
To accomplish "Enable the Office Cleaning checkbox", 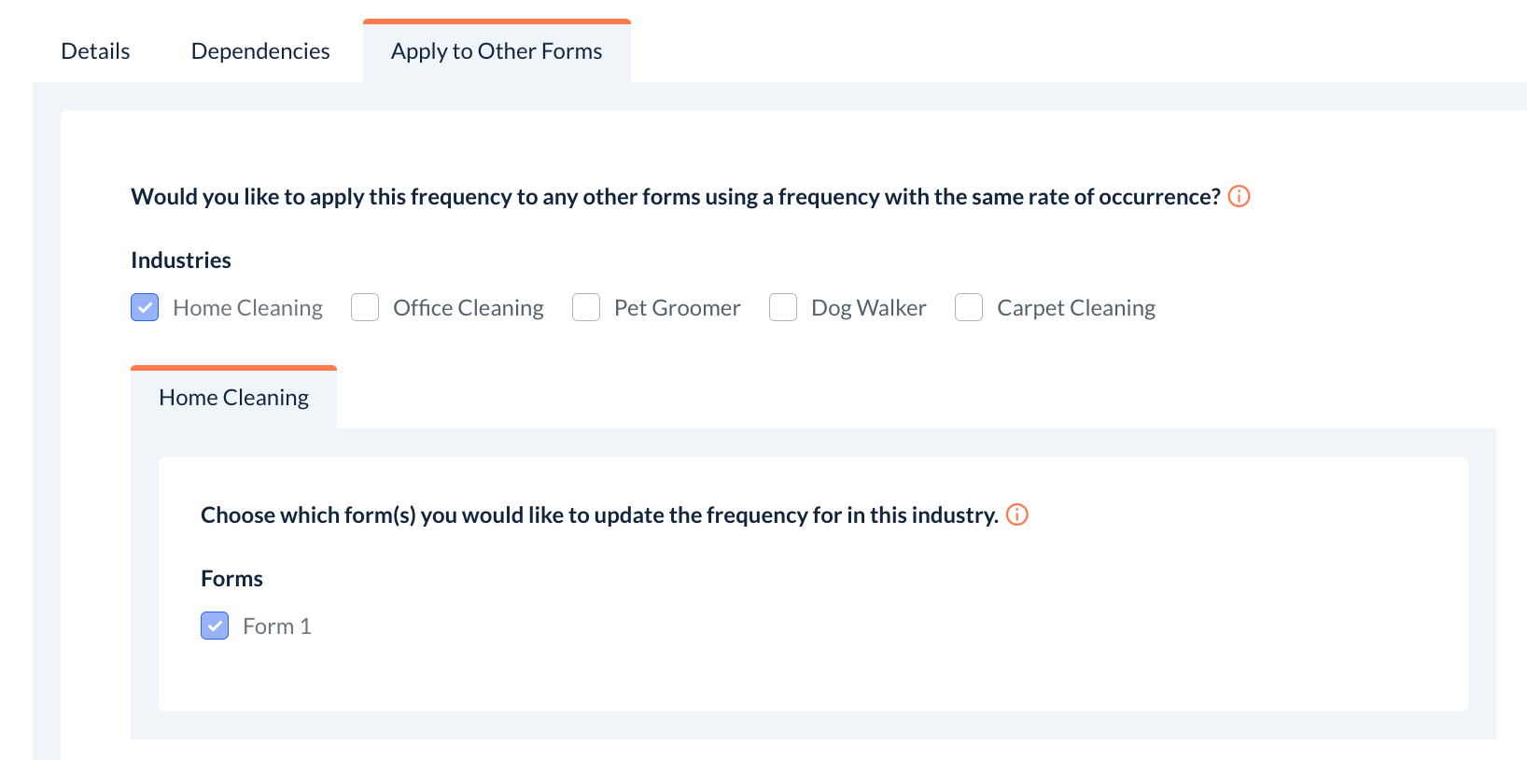I will click(x=365, y=307).
